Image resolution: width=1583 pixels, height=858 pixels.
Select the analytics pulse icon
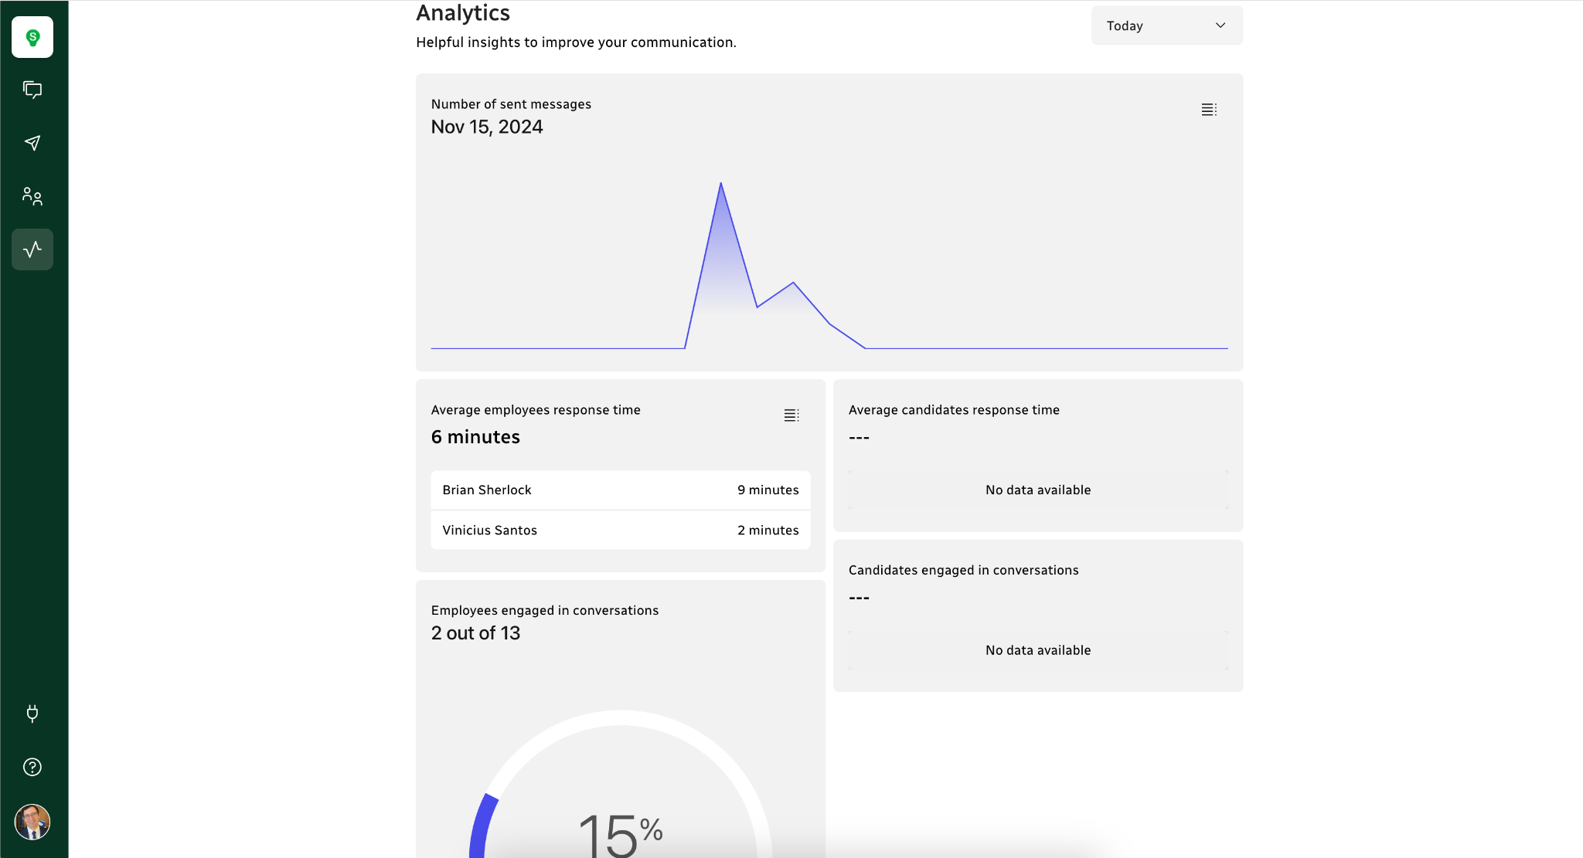32,249
